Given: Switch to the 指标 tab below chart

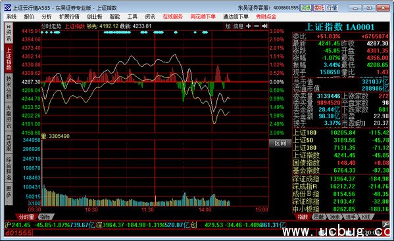Looking at the screenshot, I should (x=45, y=217).
